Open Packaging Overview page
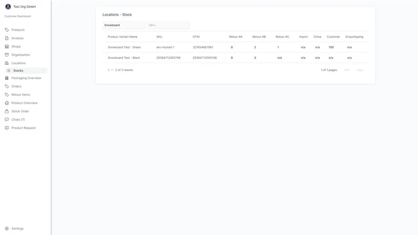 [26, 78]
